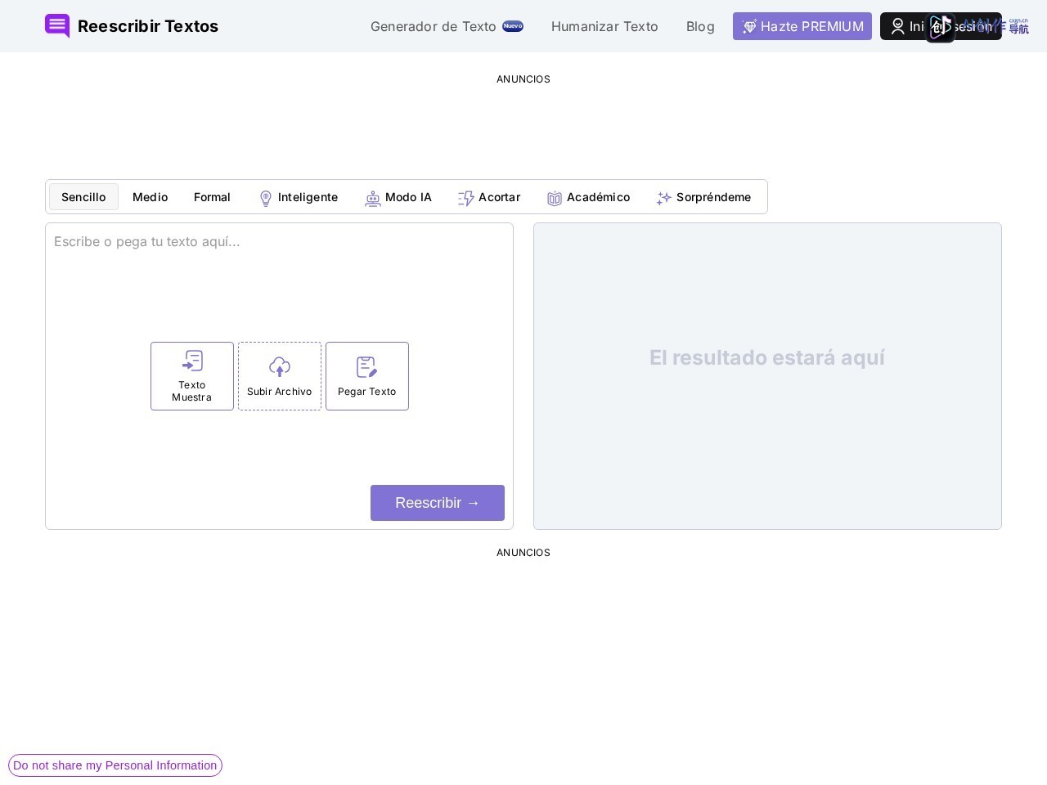The height and width of the screenshot is (785, 1047).
Task: Click the result output panel
Action: click(767, 376)
